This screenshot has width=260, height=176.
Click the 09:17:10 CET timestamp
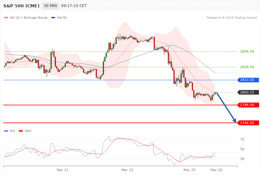pos(74,6)
